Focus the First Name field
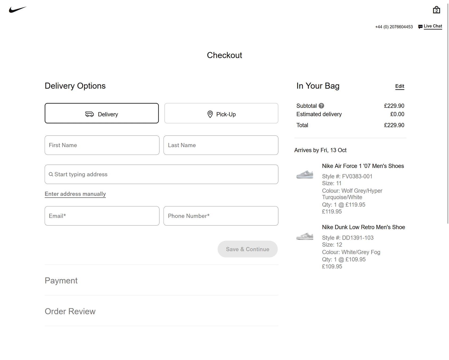This screenshot has width=449, height=360. tap(102, 145)
